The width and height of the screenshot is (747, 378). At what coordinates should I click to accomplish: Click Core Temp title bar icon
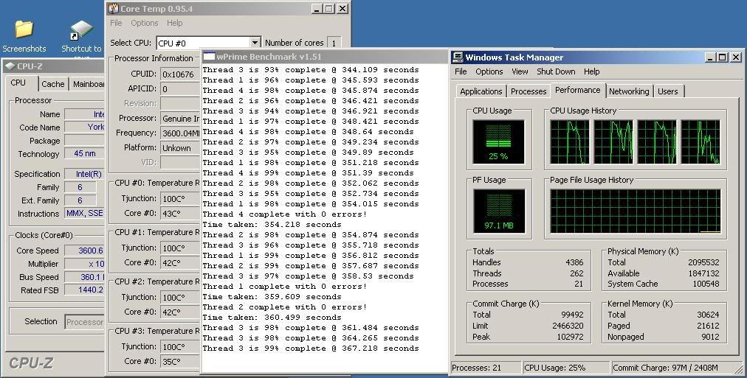click(114, 9)
